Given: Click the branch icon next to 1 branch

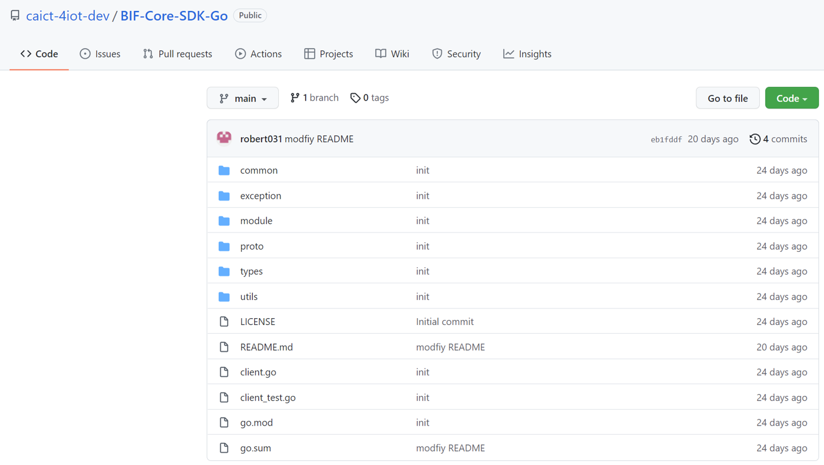Looking at the screenshot, I should click(295, 98).
